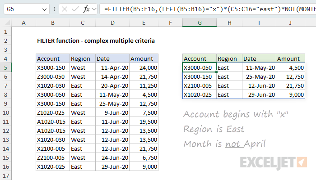Click the 'Amount' header in source table
This screenshot has width=316, height=180.
[x=144, y=58]
